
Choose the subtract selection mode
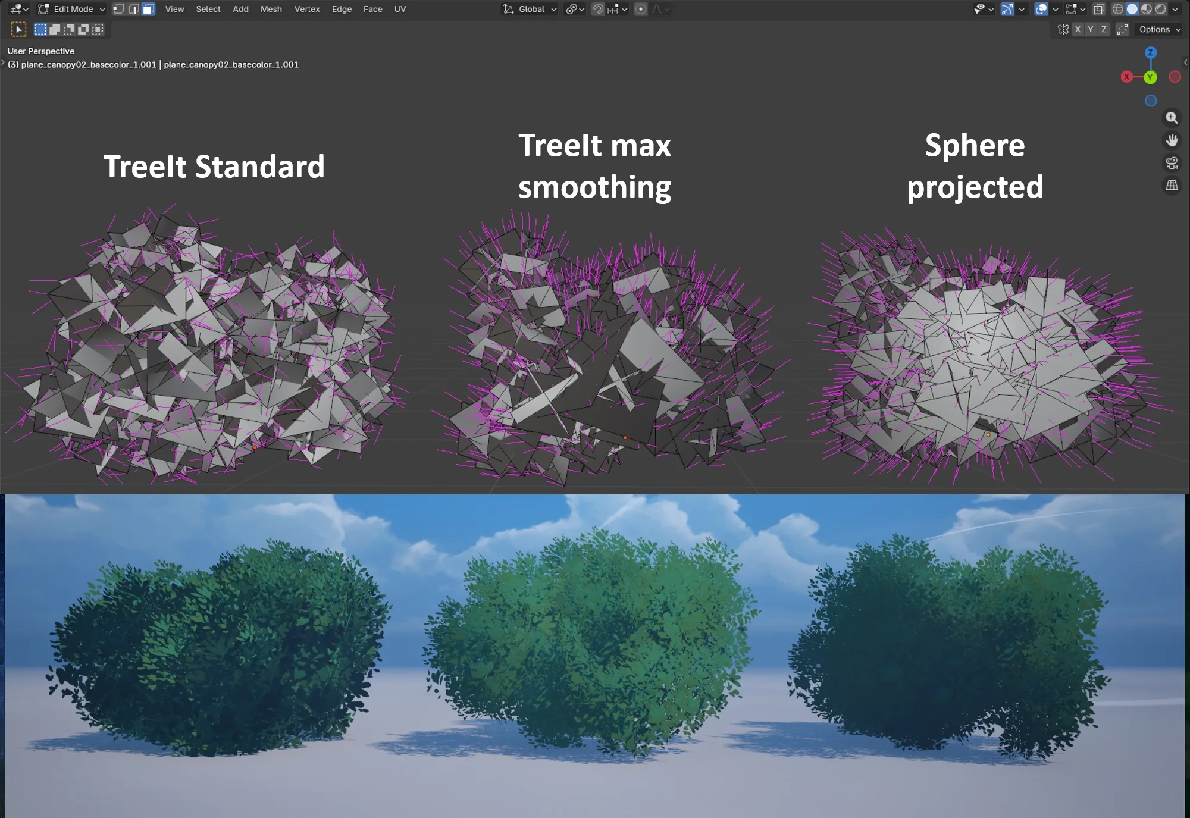tap(69, 29)
